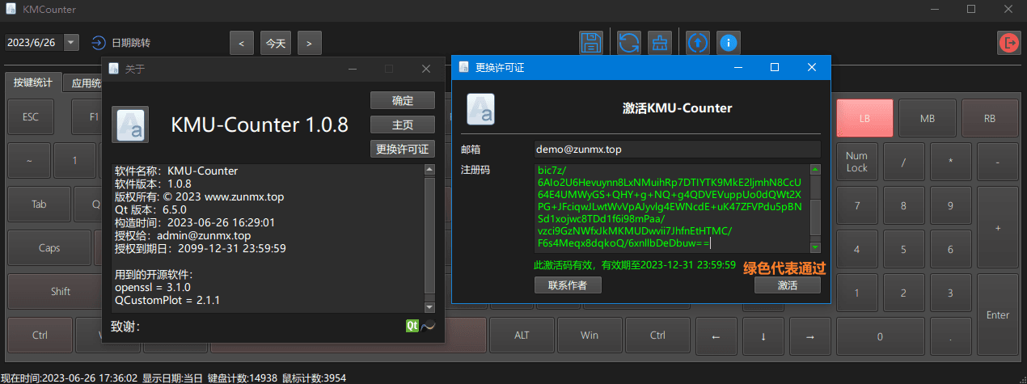The height and width of the screenshot is (384, 1027).
Task: Click the broom clear-data icon
Action: [x=661, y=43]
